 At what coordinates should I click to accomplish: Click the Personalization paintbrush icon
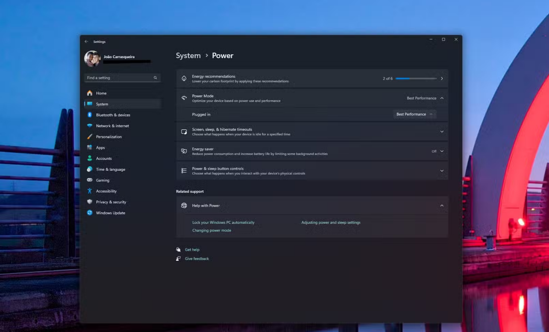click(89, 137)
